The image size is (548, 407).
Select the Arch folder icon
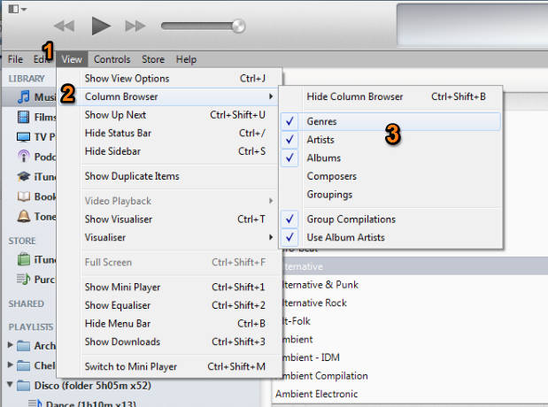23,346
